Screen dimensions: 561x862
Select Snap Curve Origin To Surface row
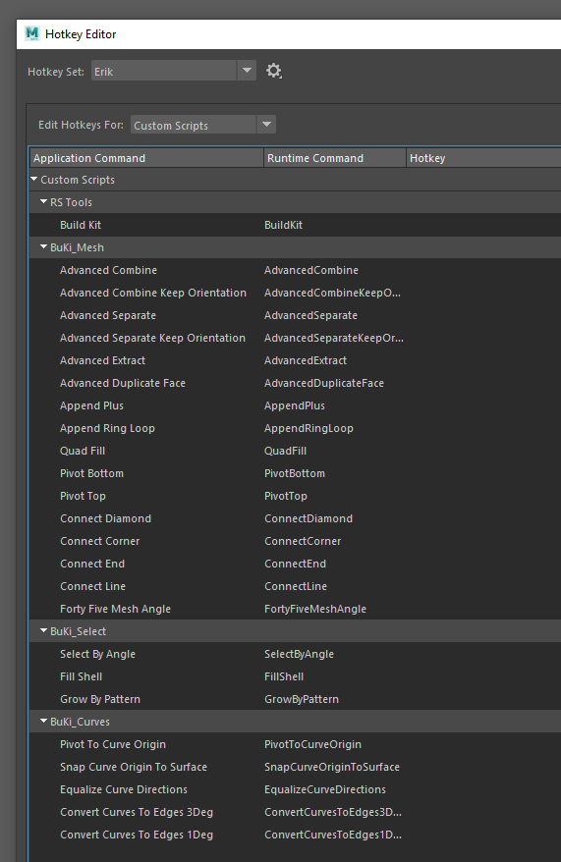click(x=296, y=767)
